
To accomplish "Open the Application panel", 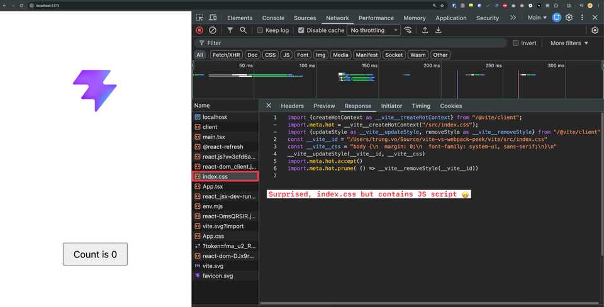I will coord(450,18).
